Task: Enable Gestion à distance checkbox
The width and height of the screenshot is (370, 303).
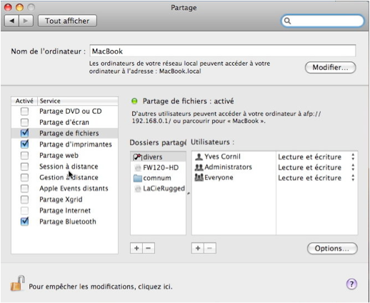Action: click(24, 177)
